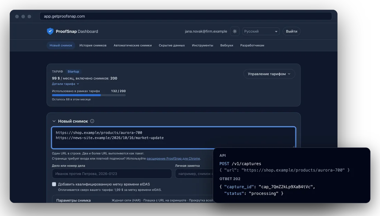Expand Детали тарифа details
380x216 pixels.
65,84
